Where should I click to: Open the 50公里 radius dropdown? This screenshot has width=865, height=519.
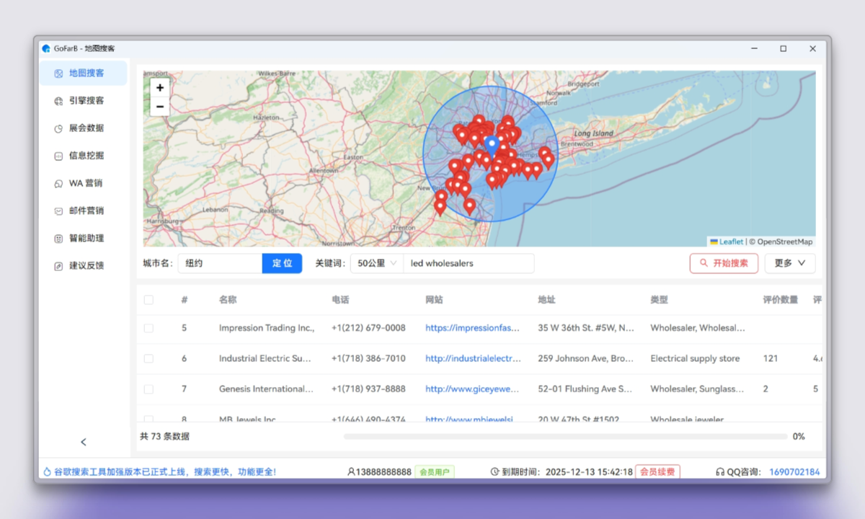(x=377, y=263)
